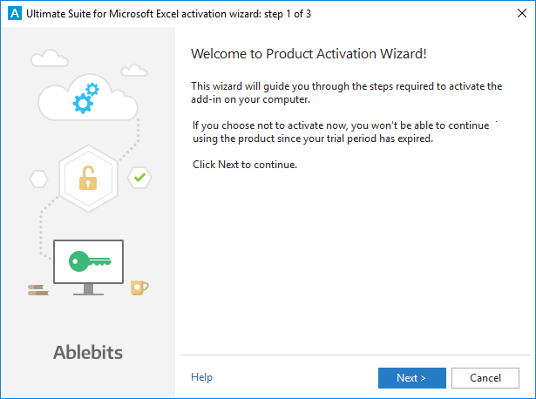Cancel the activation wizard
The image size is (536, 399).
485,378
